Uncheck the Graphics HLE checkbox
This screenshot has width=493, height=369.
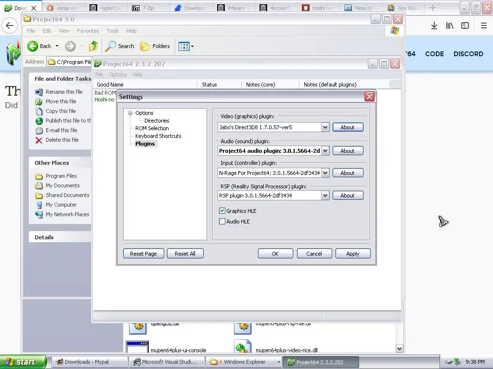222,211
